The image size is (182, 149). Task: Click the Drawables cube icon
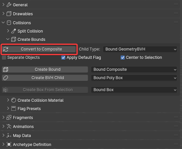tap(9, 14)
